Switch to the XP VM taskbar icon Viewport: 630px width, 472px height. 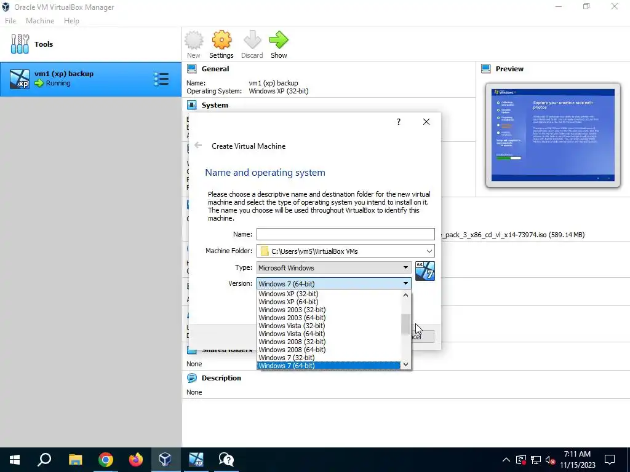(196, 460)
